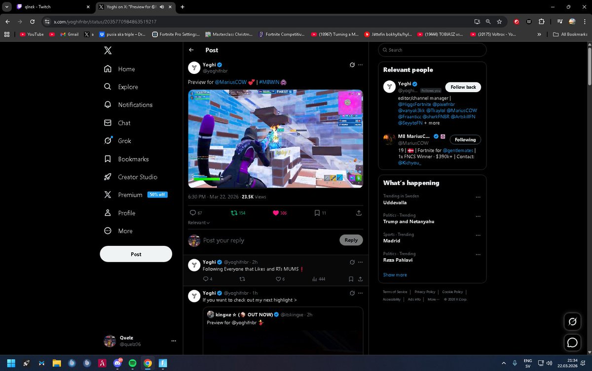The image size is (592, 371).
Task: Show more trending topics
Action: [x=395, y=274]
